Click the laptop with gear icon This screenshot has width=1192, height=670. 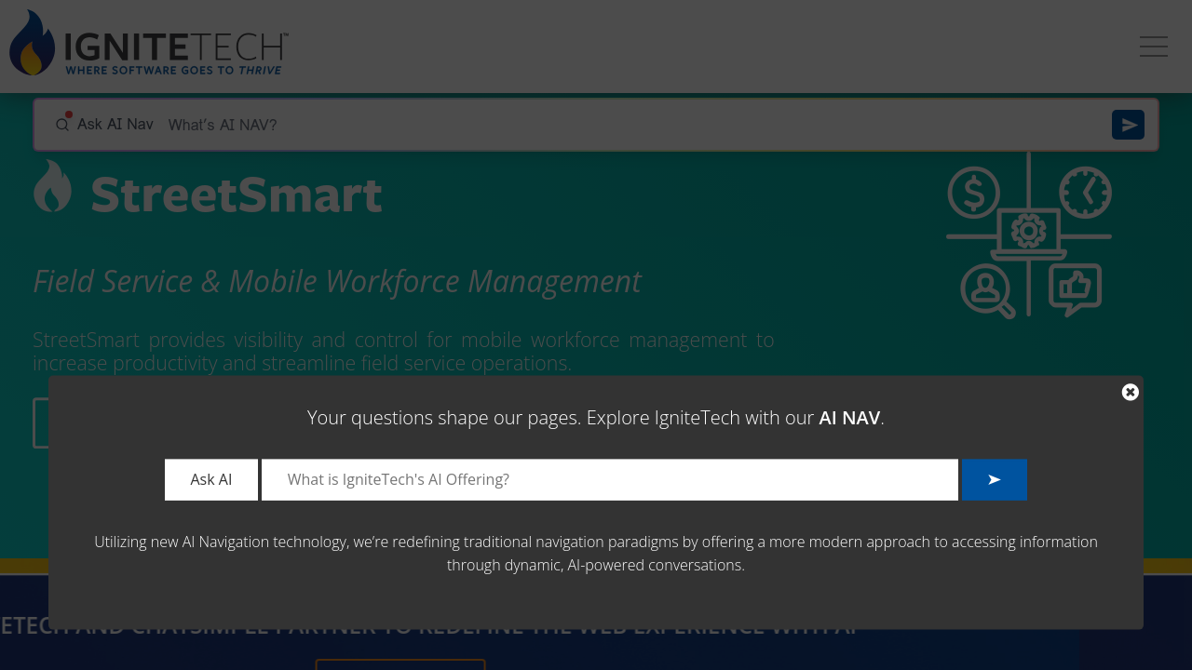tap(1028, 233)
